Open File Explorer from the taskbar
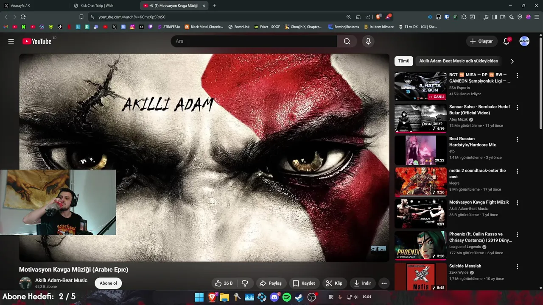Image resolution: width=543 pixels, height=305 pixels. tap(224, 297)
